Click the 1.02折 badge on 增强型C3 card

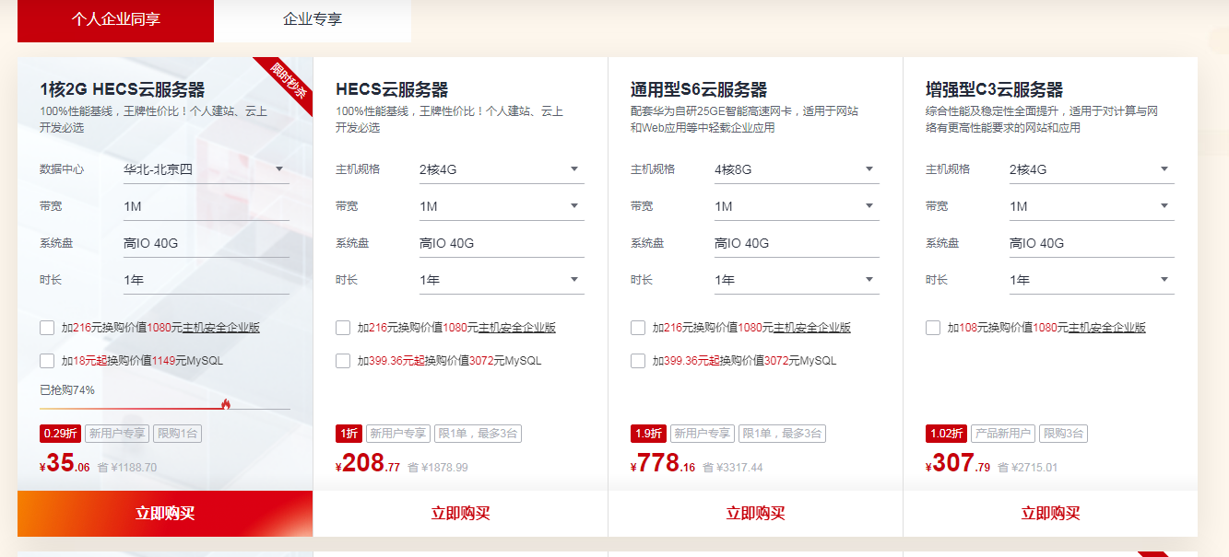pyautogui.click(x=947, y=434)
